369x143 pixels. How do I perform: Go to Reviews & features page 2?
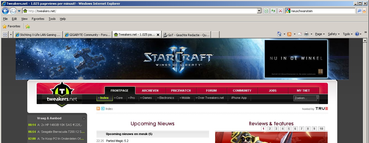(x=270, y=129)
